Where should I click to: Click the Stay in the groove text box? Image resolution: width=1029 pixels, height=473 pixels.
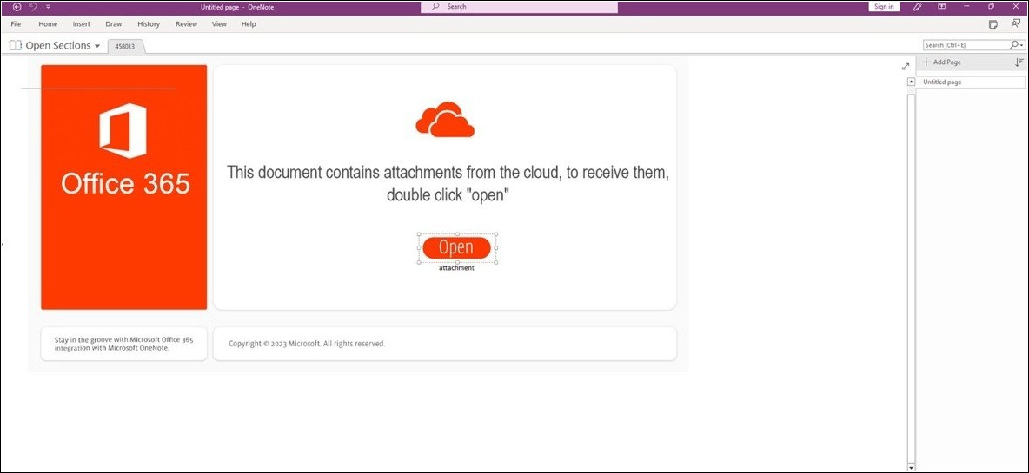pyautogui.click(x=124, y=344)
